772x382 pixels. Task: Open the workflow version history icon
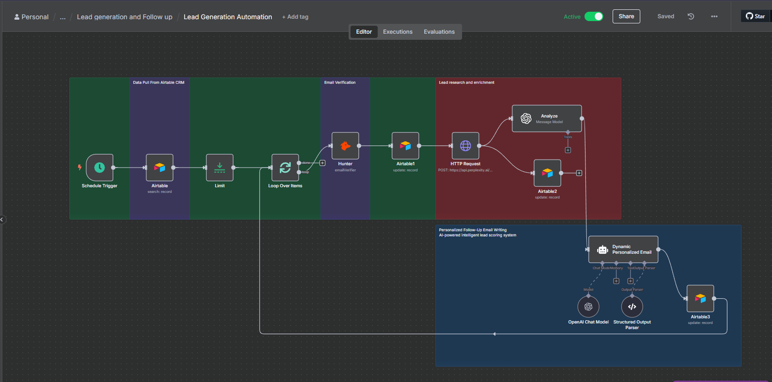pos(690,16)
